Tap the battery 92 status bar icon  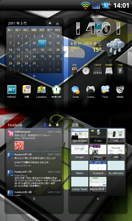click(106, 5)
